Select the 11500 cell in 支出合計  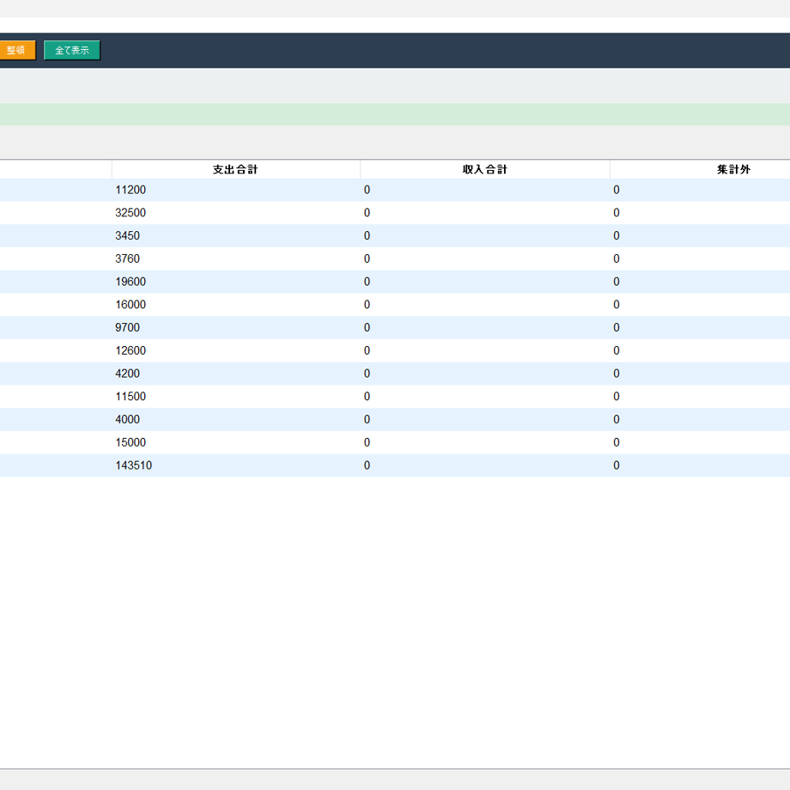[236, 397]
